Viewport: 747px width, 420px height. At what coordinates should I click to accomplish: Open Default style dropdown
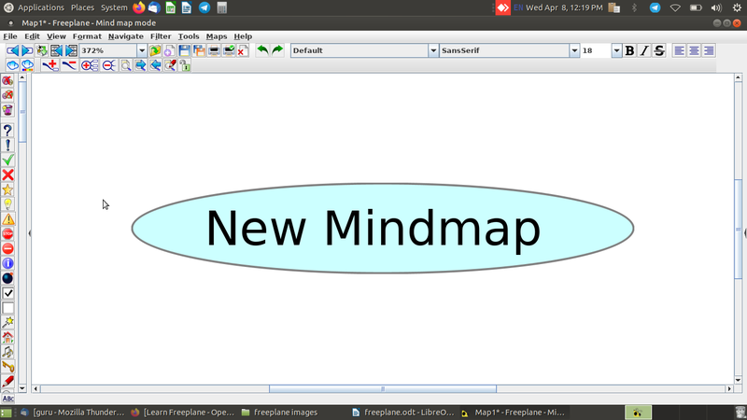point(433,50)
